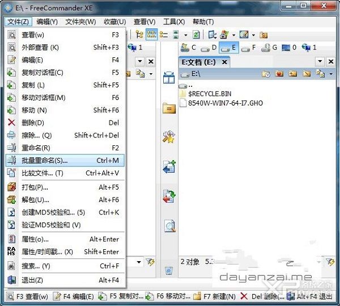This screenshot has height=306, width=340.
Task: Click the desktop snapshot toolbar icon
Action: tap(212, 35)
